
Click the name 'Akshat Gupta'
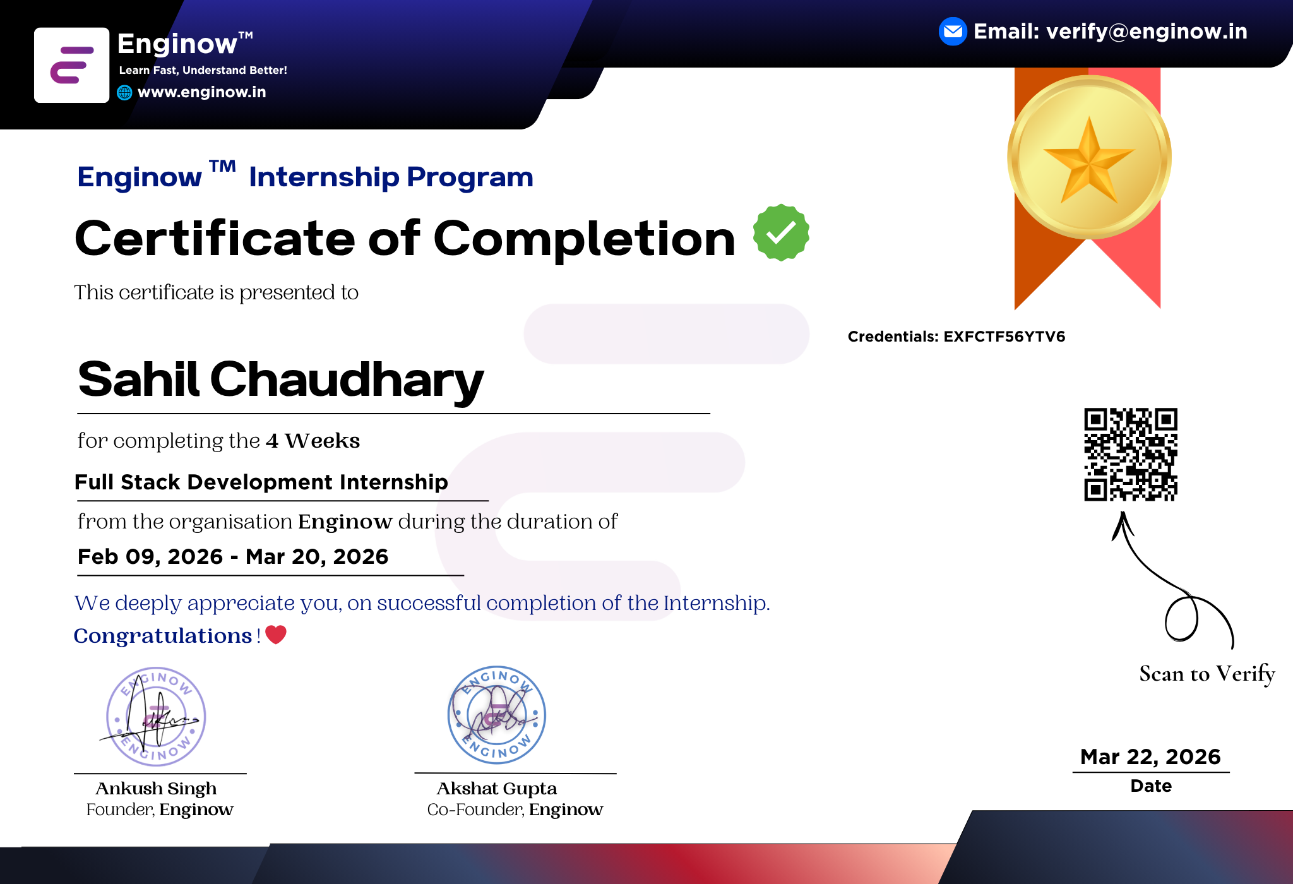click(x=497, y=789)
